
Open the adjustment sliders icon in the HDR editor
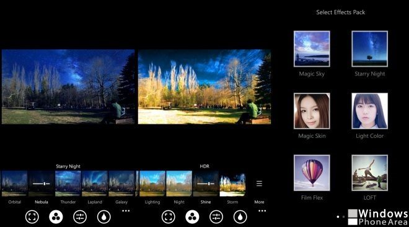216,217
